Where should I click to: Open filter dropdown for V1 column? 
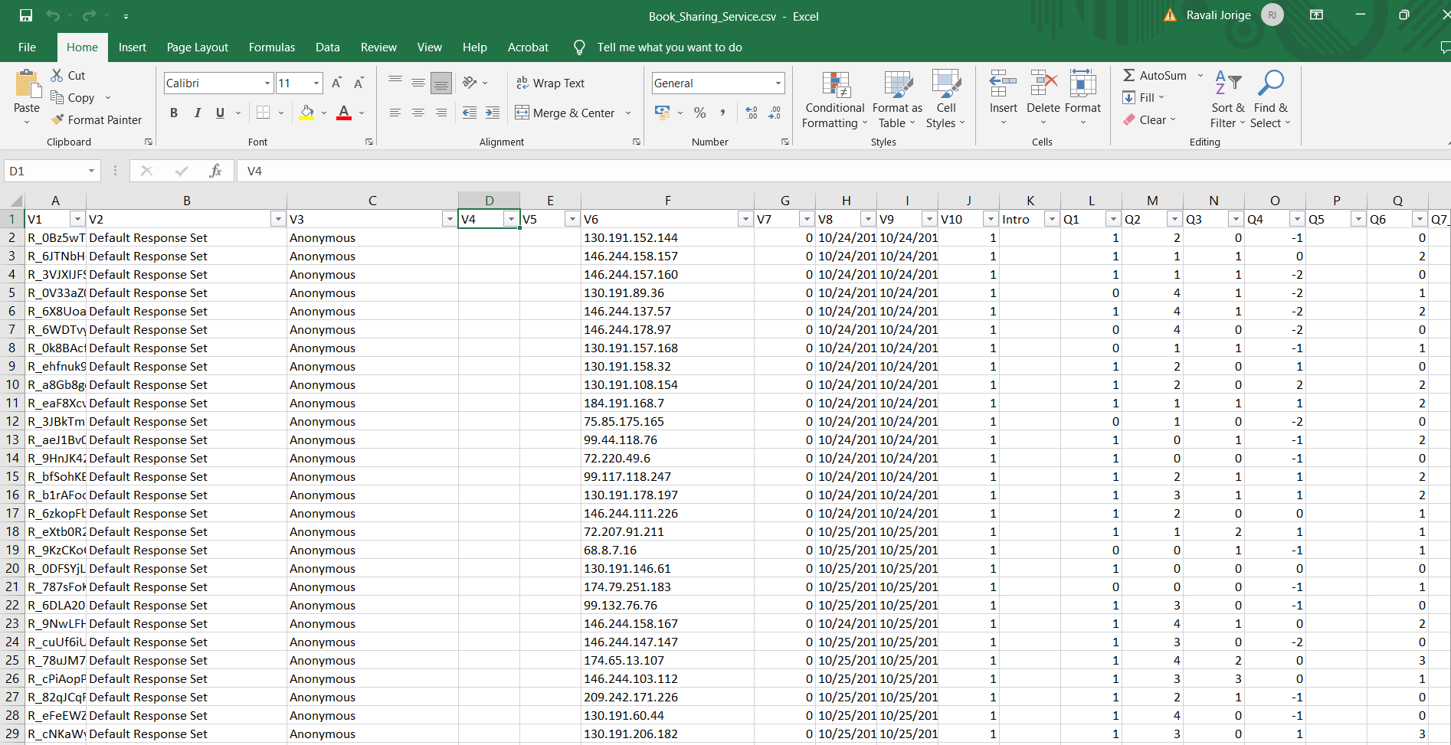[x=77, y=219]
